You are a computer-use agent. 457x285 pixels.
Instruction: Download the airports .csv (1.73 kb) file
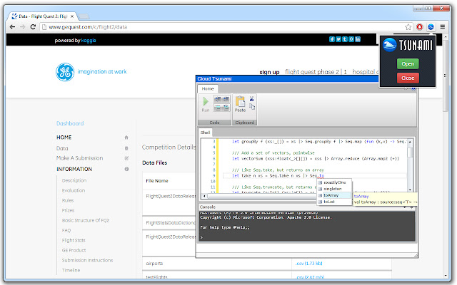click(308, 264)
